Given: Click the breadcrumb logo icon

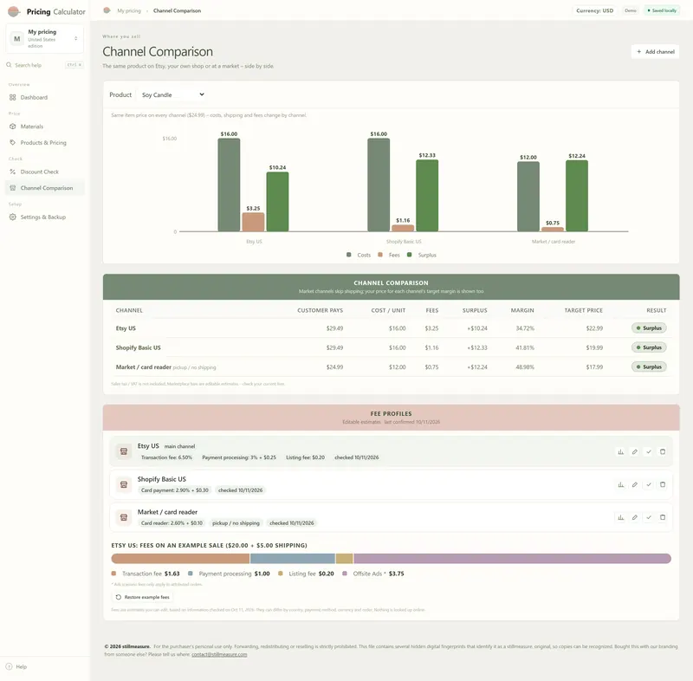Looking at the screenshot, I should 107,10.
